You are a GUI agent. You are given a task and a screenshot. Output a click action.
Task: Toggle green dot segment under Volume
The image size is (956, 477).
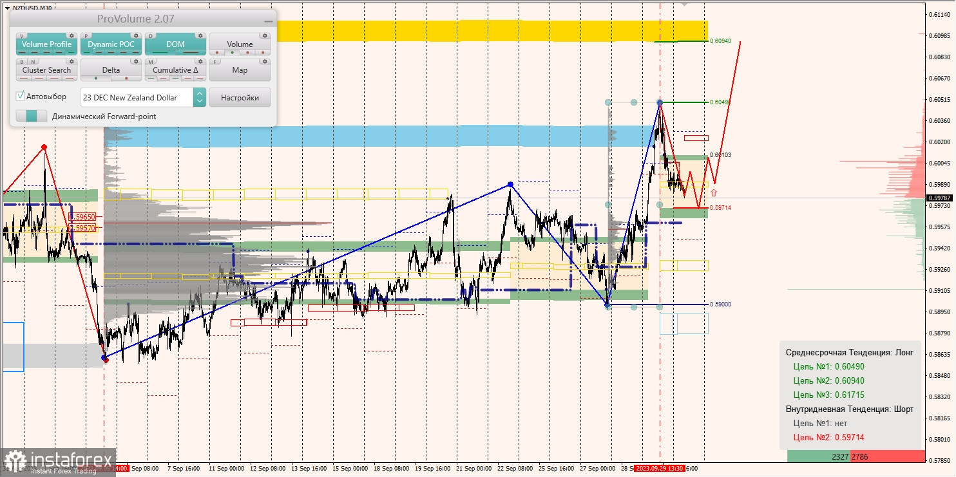pos(232,53)
